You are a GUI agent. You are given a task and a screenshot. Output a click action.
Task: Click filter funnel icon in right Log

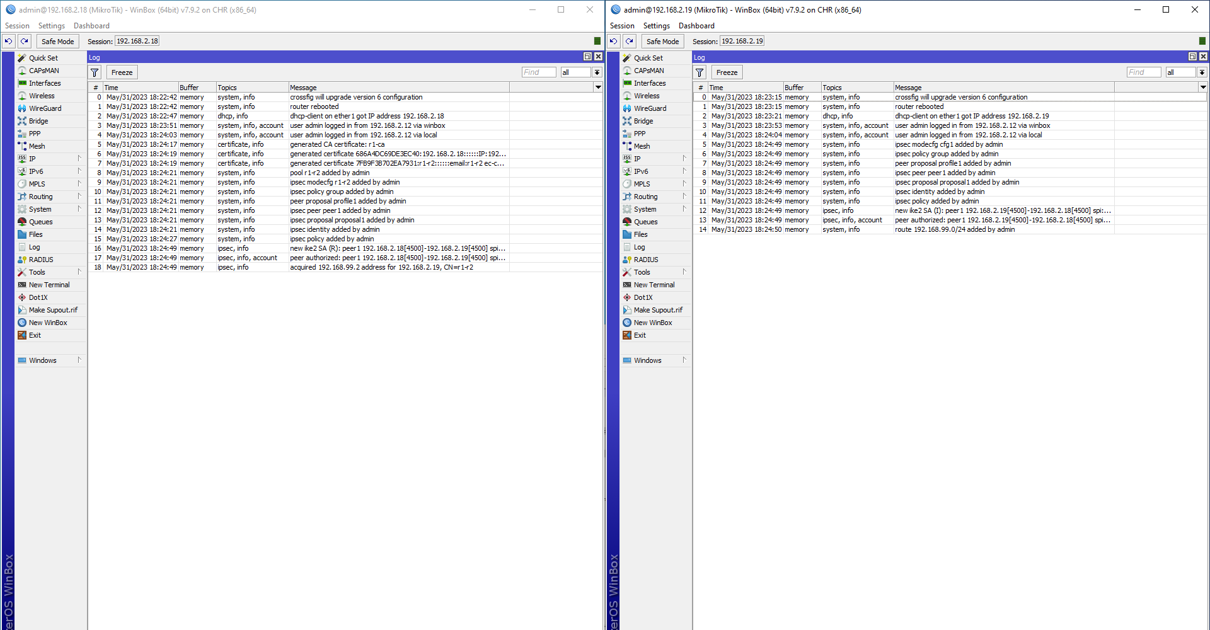700,72
